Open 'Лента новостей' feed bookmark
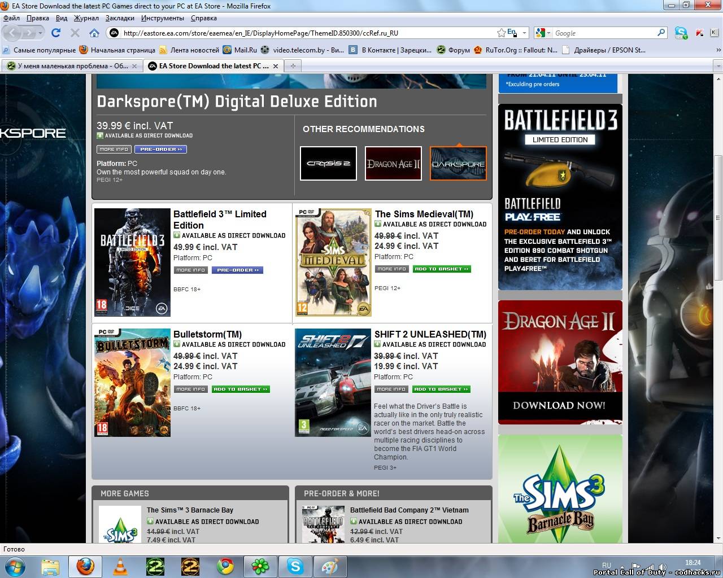 tap(189, 50)
